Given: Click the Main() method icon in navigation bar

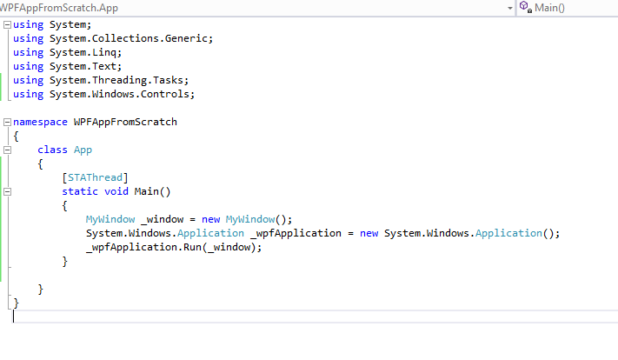Looking at the screenshot, I should tap(525, 7).
